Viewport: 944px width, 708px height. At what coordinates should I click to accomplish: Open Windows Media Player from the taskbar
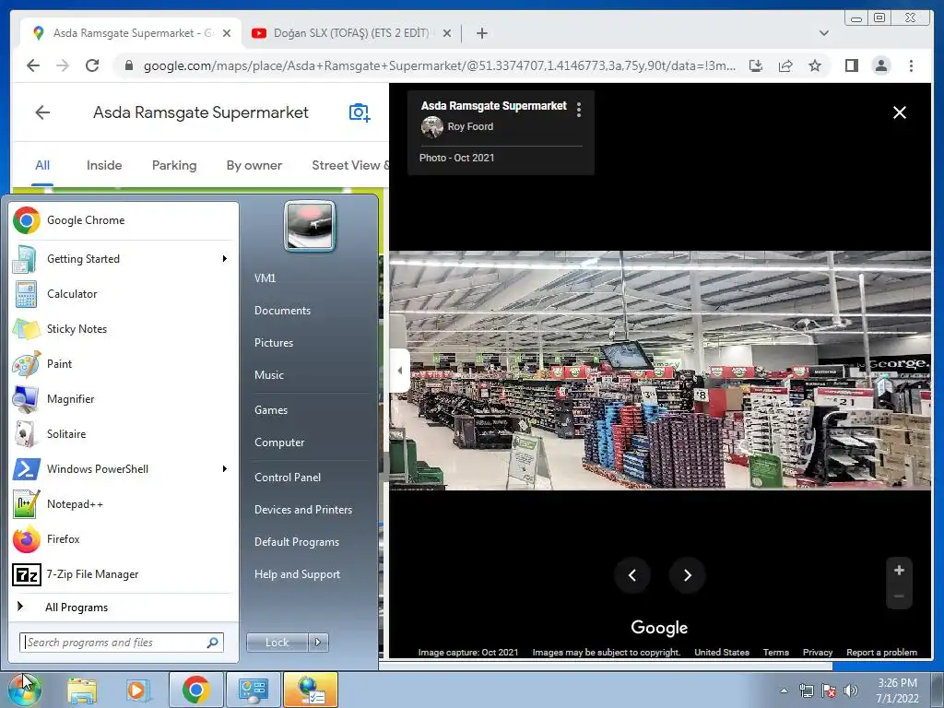tap(137, 690)
